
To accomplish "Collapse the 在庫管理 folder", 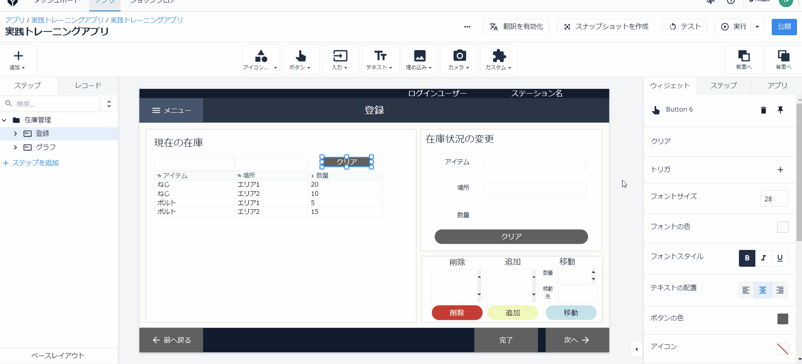I will coord(4,120).
